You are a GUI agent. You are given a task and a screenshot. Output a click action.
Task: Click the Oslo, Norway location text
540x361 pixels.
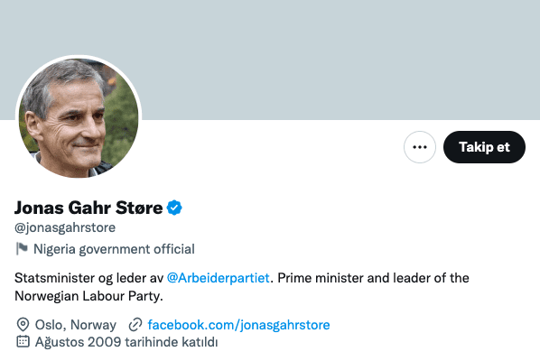[76, 325]
